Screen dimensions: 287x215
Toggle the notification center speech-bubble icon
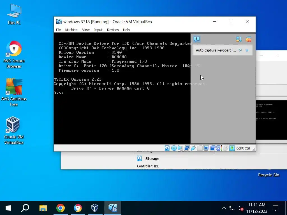point(196,39)
